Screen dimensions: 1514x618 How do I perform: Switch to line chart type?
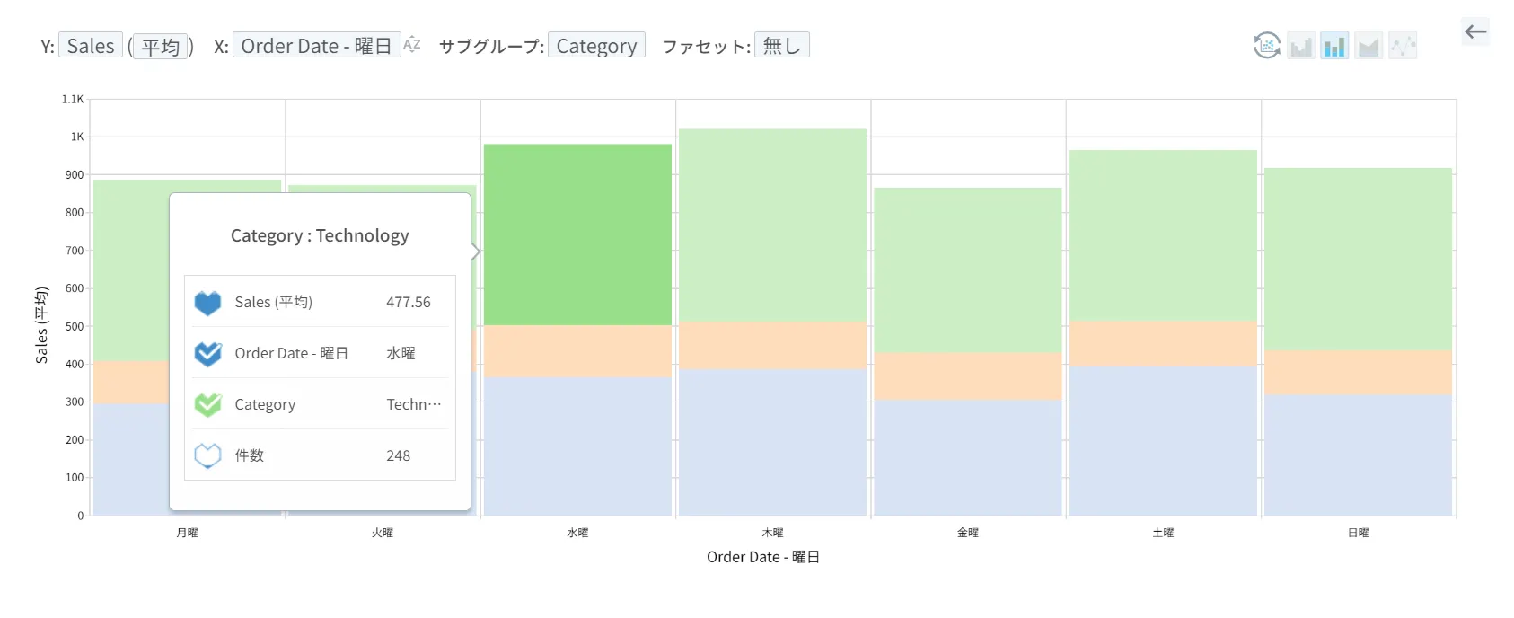pyautogui.click(x=1403, y=45)
